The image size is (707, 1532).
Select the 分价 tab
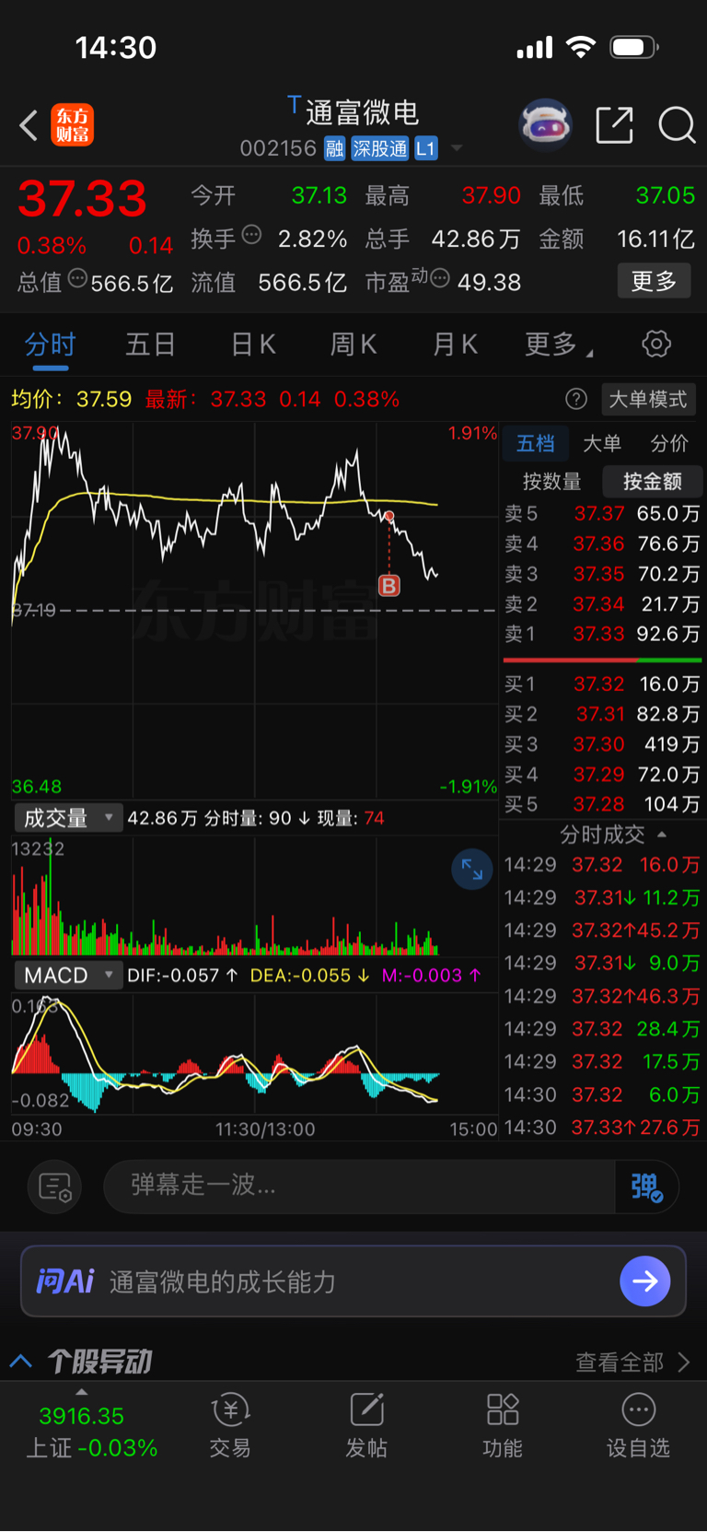[x=669, y=444]
